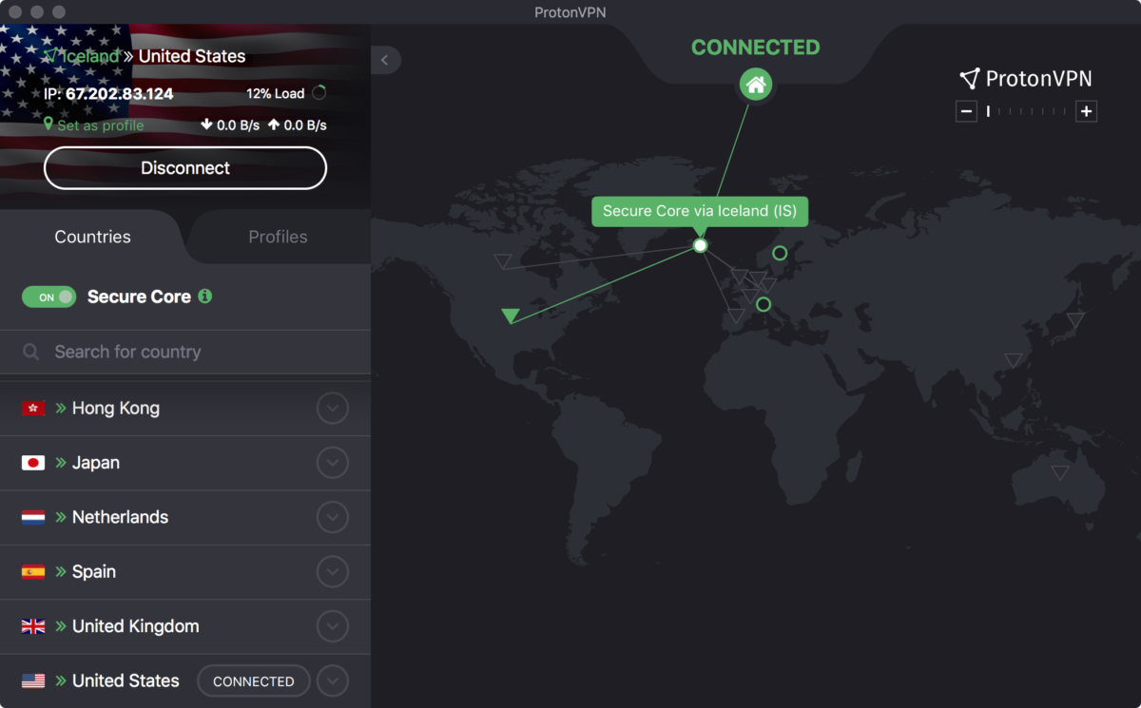Image resolution: width=1141 pixels, height=708 pixels.
Task: Click the location pin next to Set as profile
Action: point(48,124)
